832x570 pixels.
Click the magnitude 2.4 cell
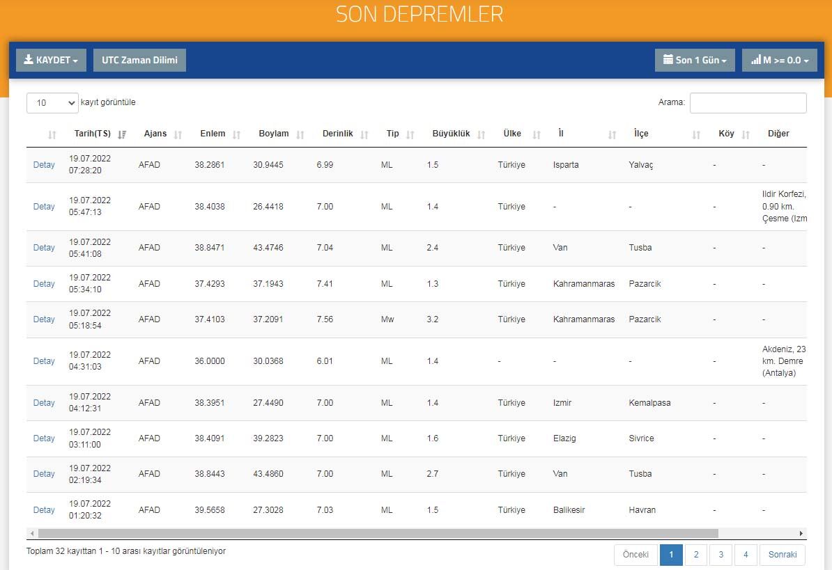[433, 247]
